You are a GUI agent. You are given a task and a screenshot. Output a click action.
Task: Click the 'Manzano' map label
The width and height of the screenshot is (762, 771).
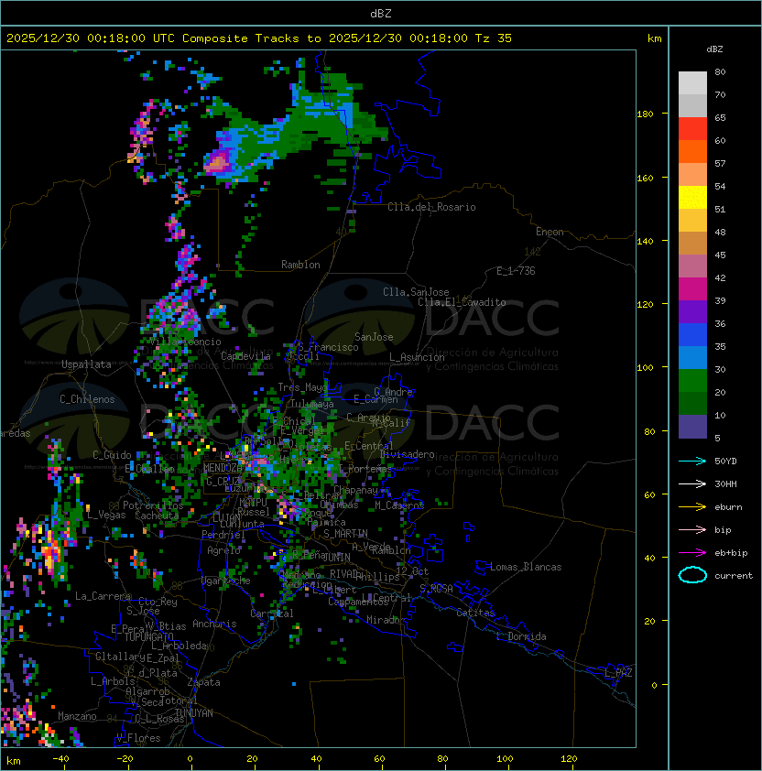point(77,716)
